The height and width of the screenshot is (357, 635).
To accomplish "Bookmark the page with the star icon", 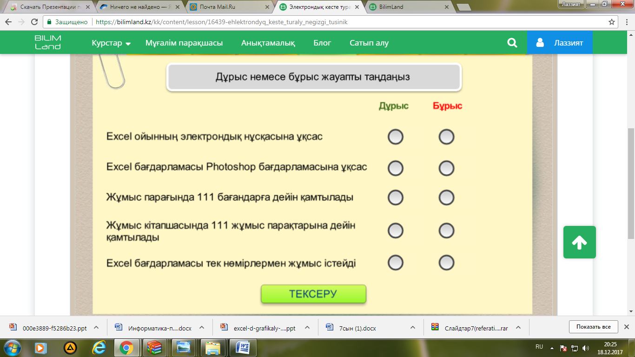I will pyautogui.click(x=612, y=22).
